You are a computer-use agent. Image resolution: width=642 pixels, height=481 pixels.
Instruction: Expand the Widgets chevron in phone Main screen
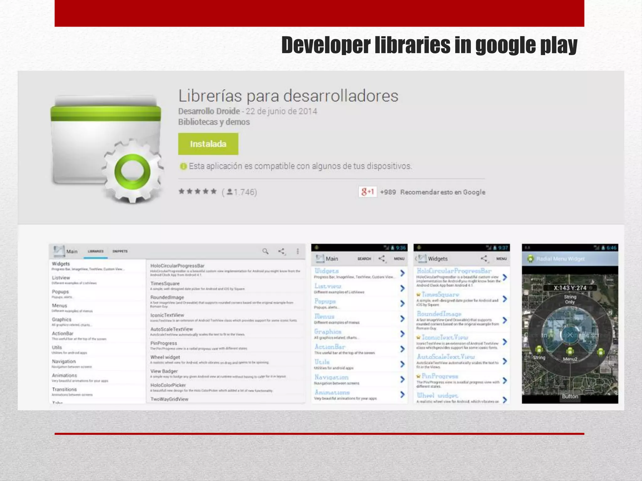[x=403, y=273]
